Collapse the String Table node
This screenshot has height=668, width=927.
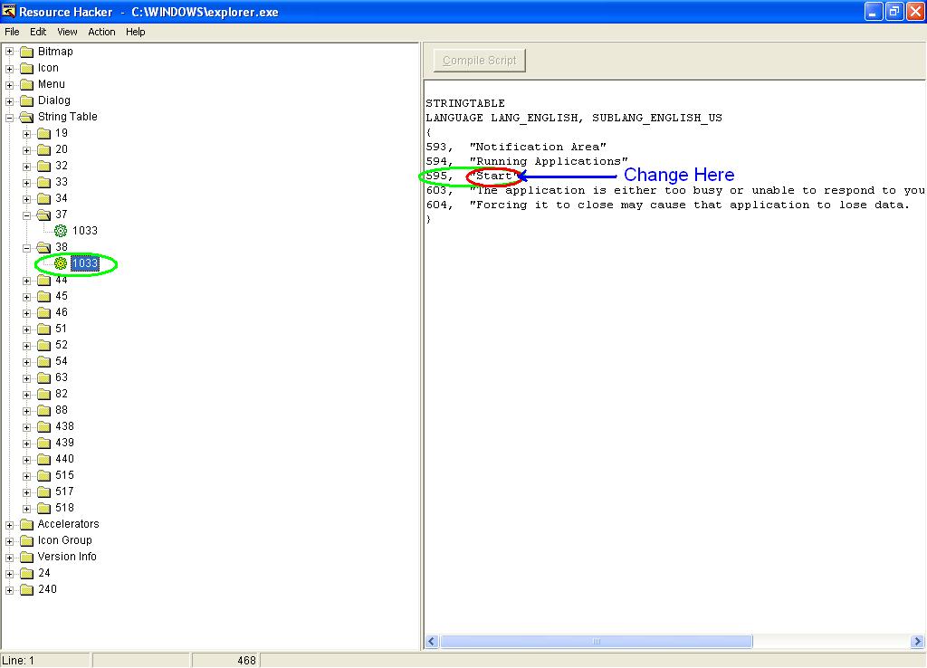point(9,117)
